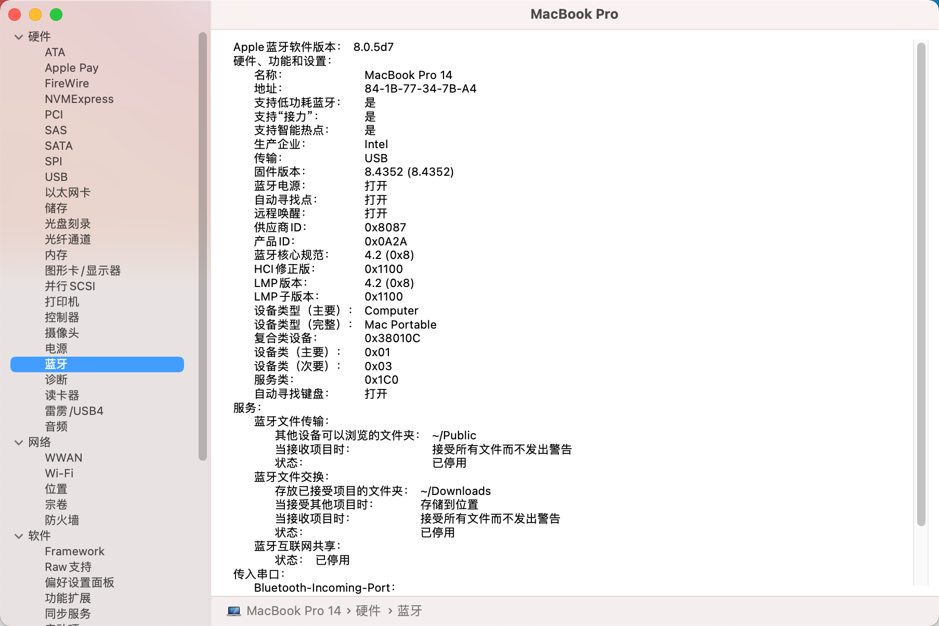The width and height of the screenshot is (939, 626).
Task: Collapse the 软件 section chevron
Action: pyautogui.click(x=19, y=536)
